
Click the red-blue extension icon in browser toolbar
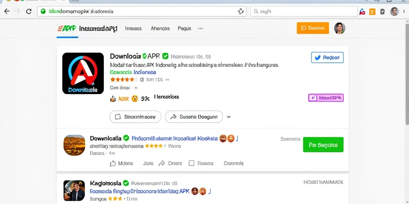pos(362,12)
